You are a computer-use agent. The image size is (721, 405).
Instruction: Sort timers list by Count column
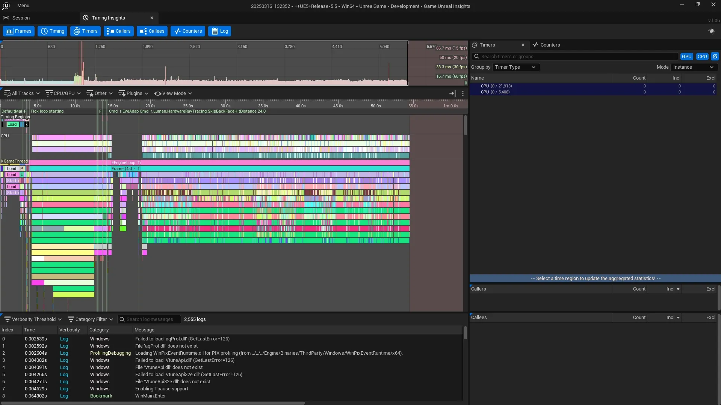click(x=629, y=78)
